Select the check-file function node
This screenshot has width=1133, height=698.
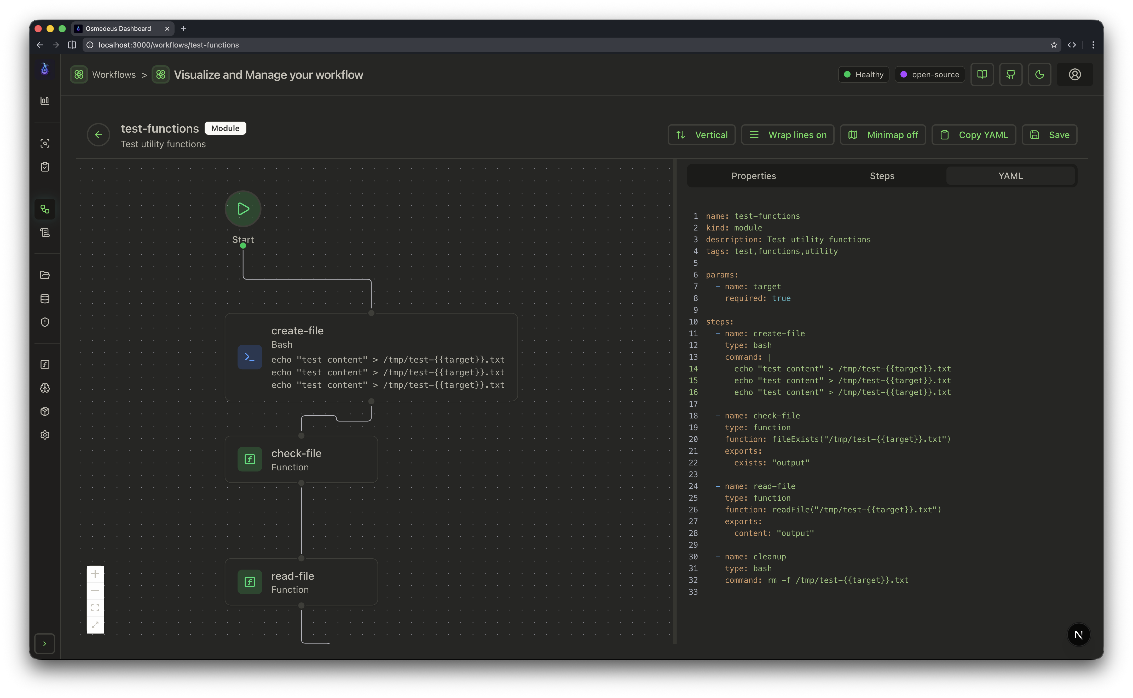point(301,459)
